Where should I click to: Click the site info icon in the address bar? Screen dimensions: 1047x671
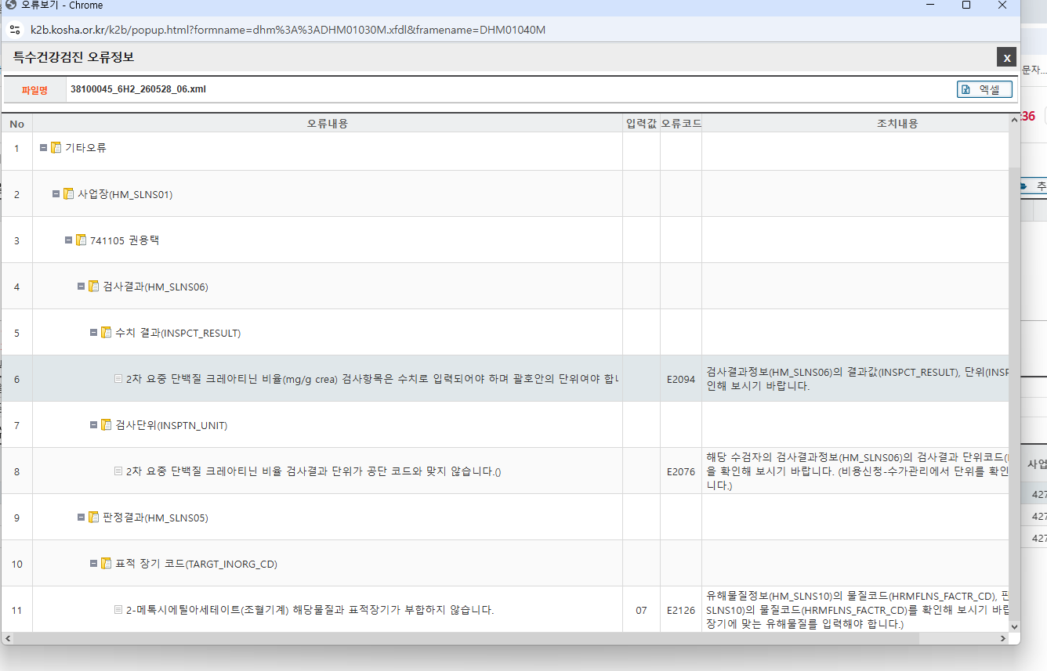[15, 30]
